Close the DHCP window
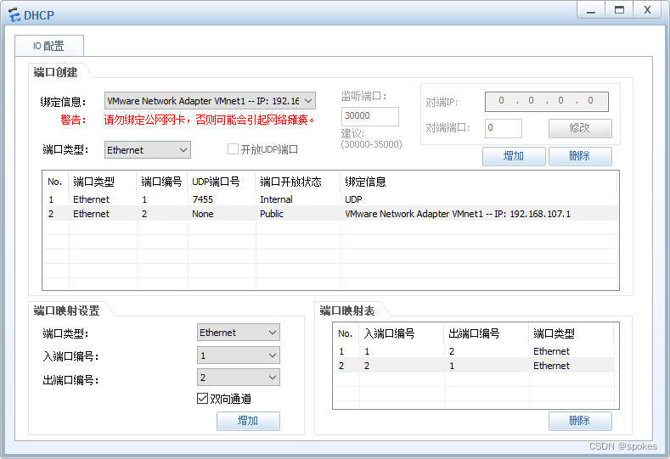 pyautogui.click(x=648, y=10)
